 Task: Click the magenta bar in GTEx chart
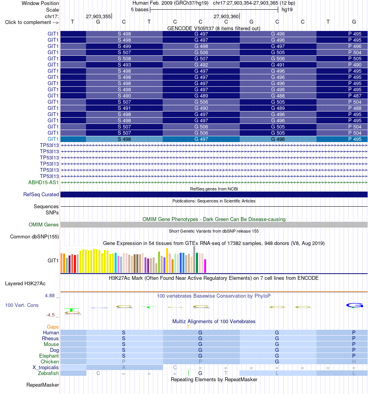tap(205, 266)
